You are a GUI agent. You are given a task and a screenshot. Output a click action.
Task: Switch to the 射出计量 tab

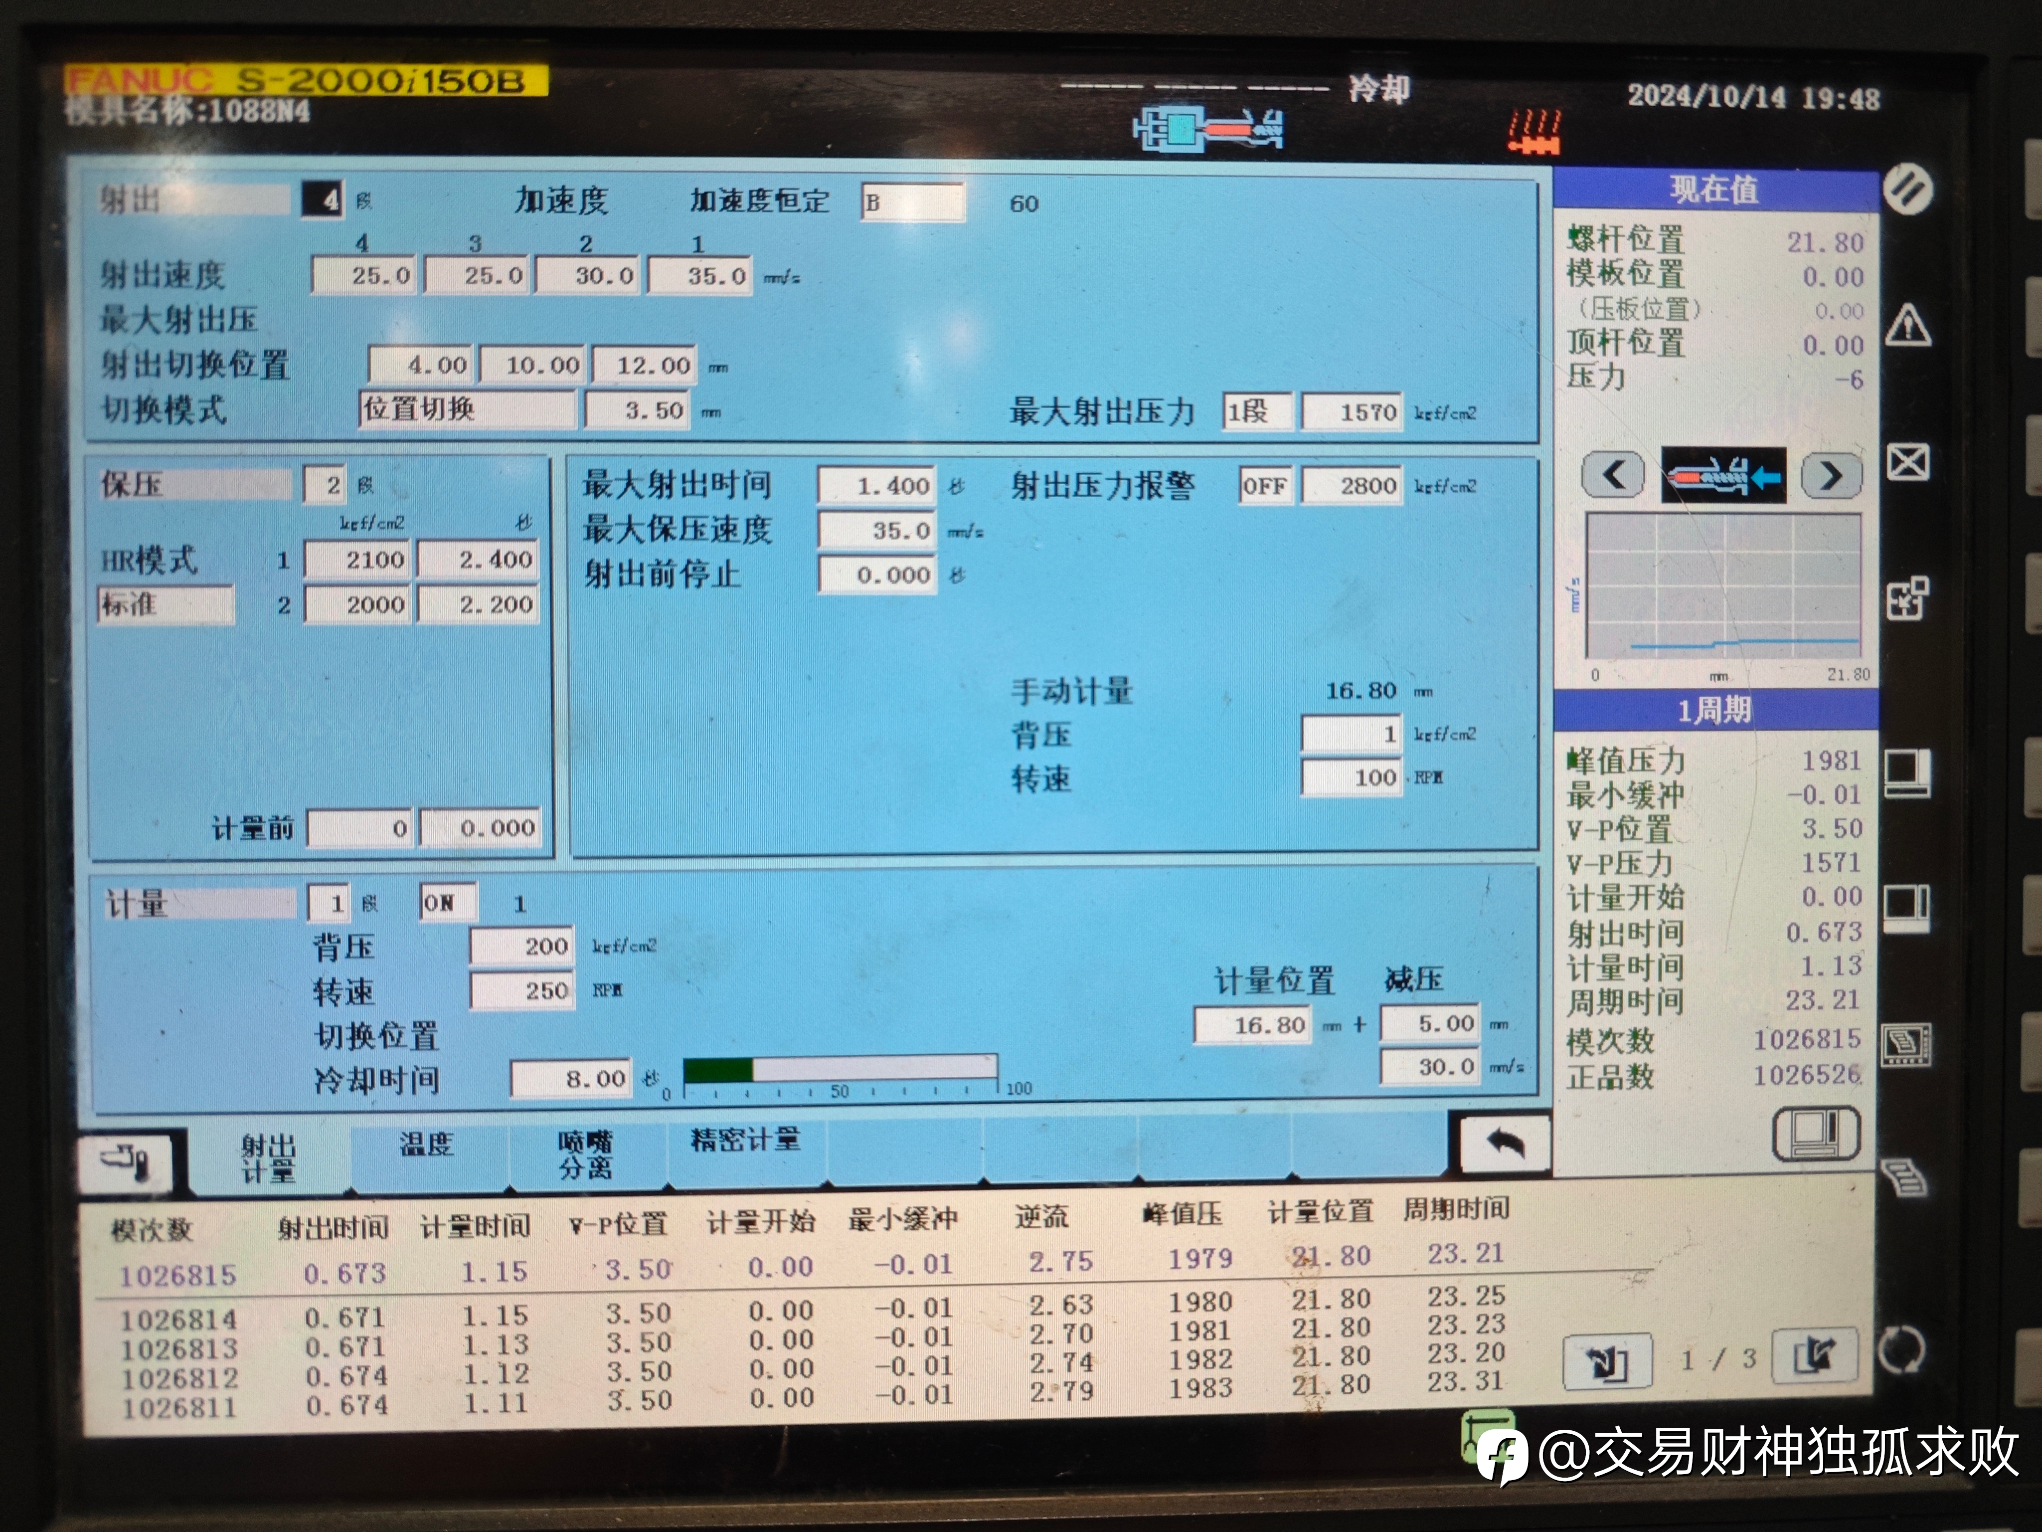point(268,1158)
